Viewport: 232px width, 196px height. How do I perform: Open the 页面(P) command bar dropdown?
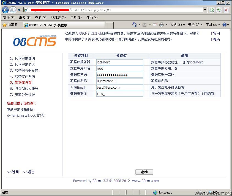(178, 25)
